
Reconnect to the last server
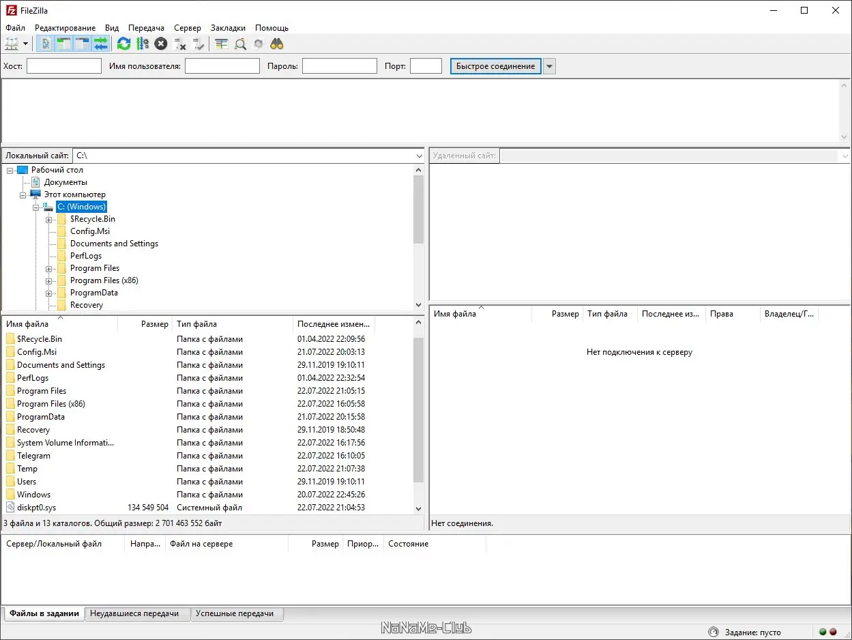(199, 44)
